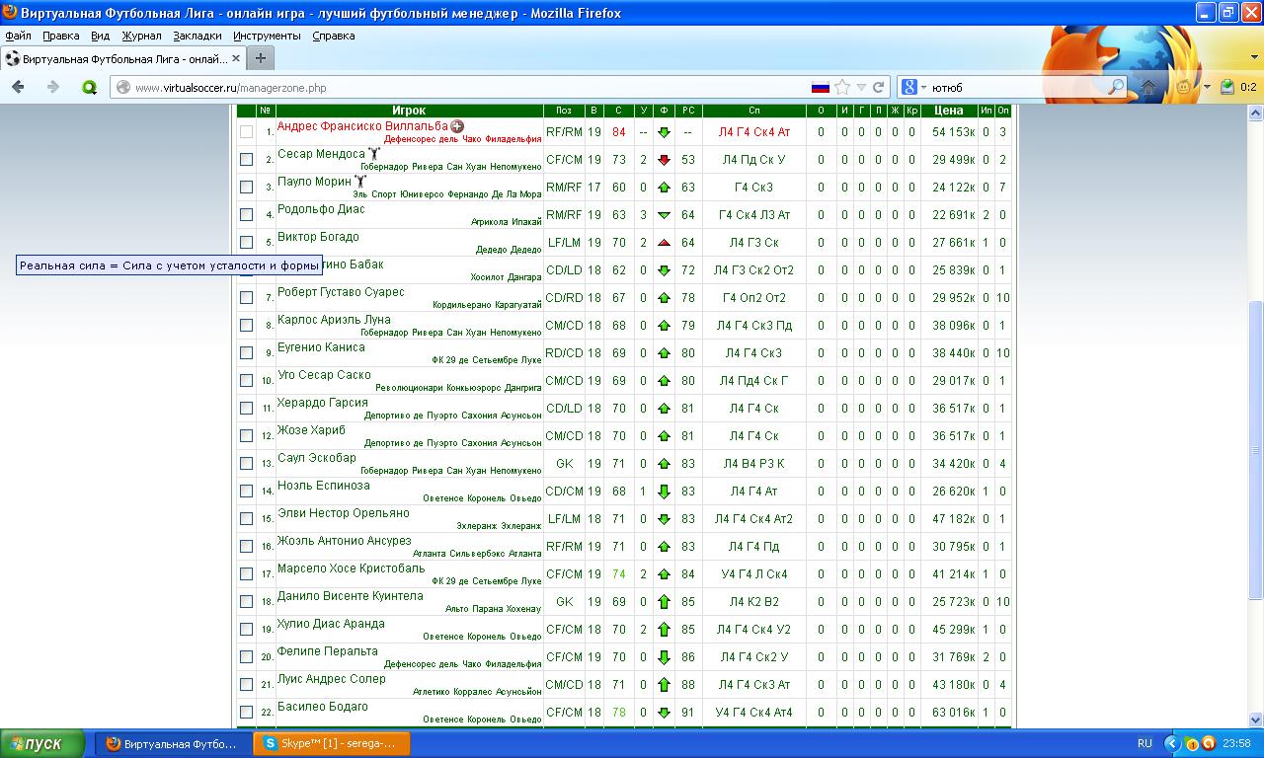Open the Закладки menu
The image size is (1264, 758).
click(x=197, y=36)
